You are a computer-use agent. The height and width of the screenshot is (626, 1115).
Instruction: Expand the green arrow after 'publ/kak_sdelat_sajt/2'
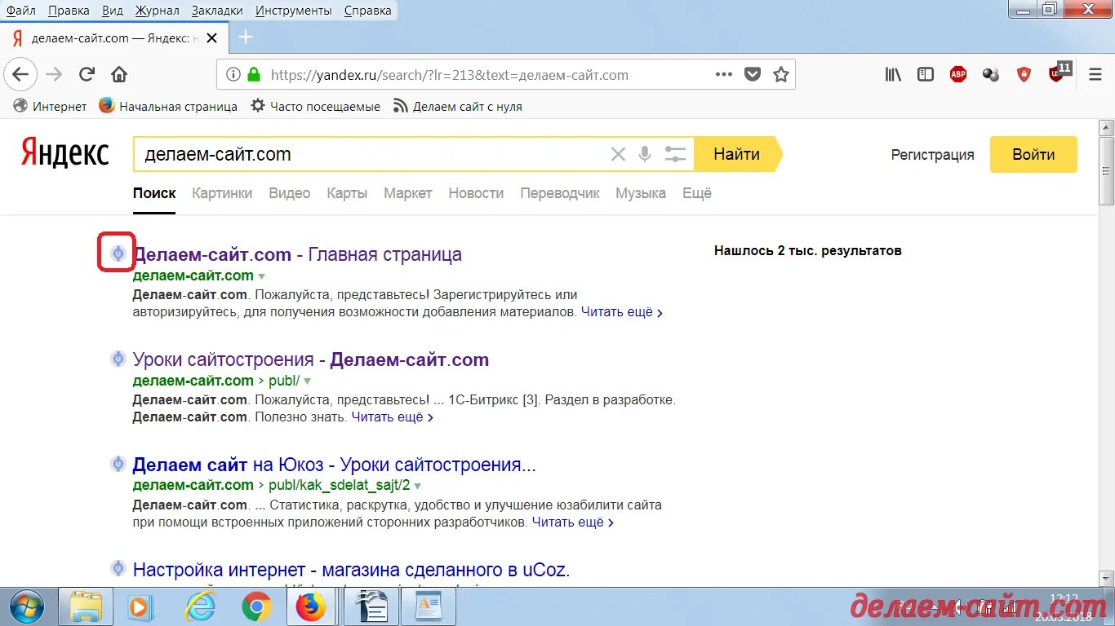click(417, 486)
